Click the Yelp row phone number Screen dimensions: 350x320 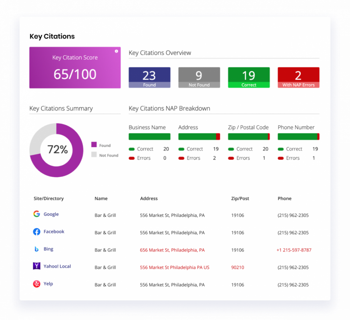(293, 285)
